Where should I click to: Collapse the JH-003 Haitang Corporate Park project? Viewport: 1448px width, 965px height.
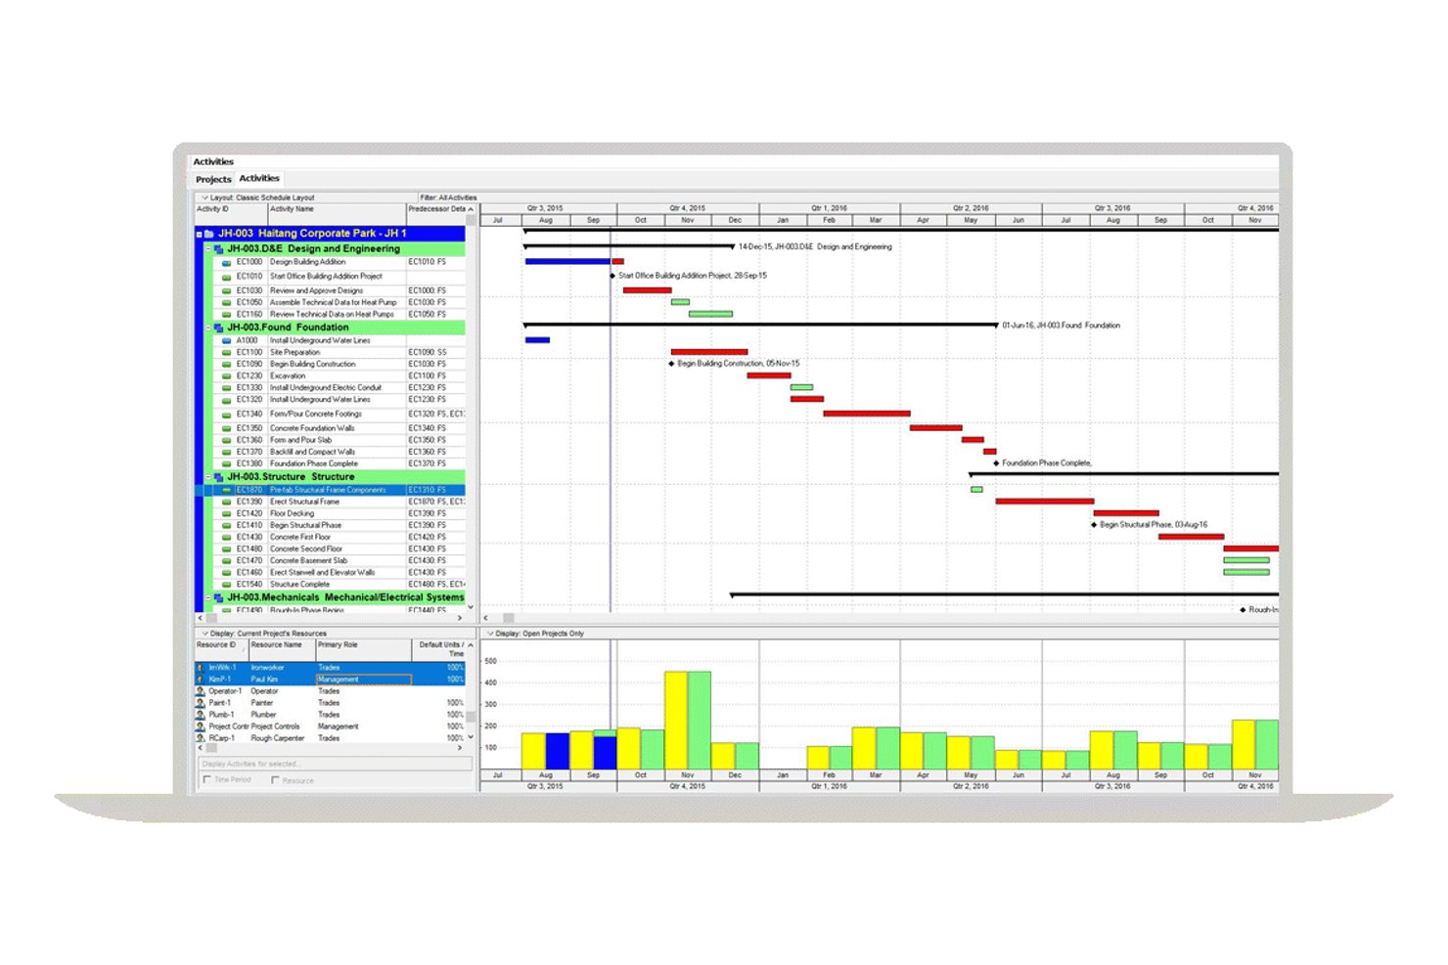(200, 234)
